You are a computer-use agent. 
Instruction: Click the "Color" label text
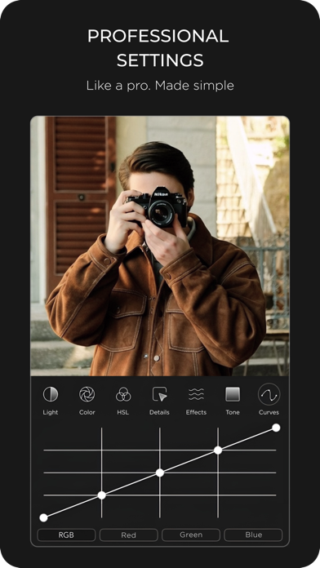pos(87,412)
